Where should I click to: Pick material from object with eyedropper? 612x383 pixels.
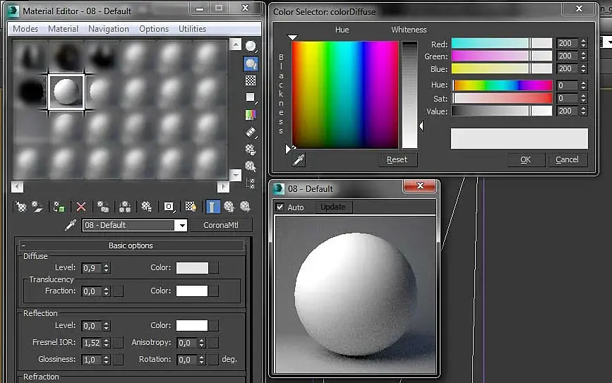pos(71,225)
